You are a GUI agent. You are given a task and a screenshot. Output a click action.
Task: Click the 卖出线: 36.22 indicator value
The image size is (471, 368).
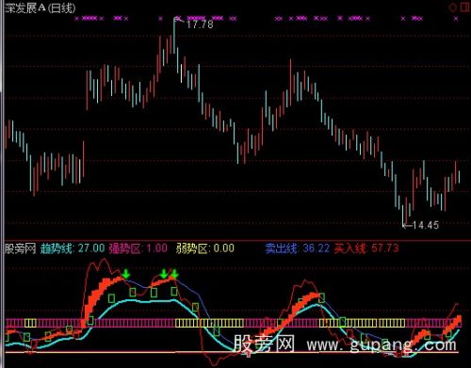(298, 248)
